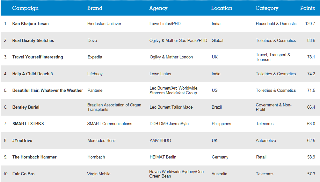Open Help A Child Reach 5 campaign
This screenshot has height=182, width=320.
click(x=33, y=74)
